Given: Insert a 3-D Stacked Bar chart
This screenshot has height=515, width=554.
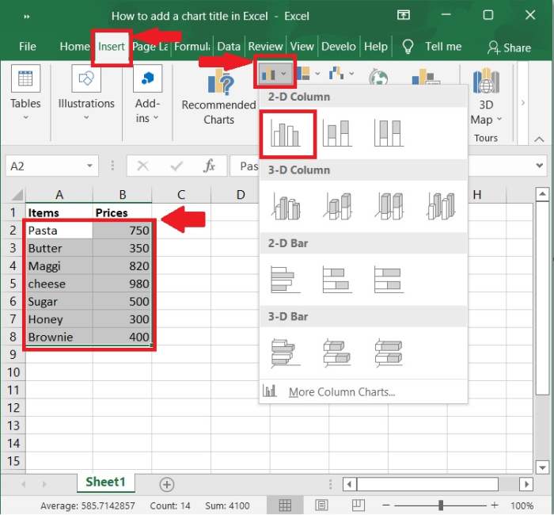Looking at the screenshot, I should point(337,353).
